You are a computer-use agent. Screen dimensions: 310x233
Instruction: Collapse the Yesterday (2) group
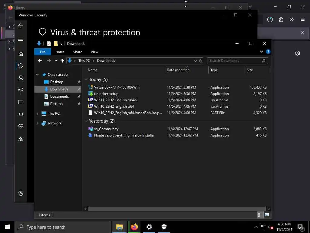(x=86, y=121)
